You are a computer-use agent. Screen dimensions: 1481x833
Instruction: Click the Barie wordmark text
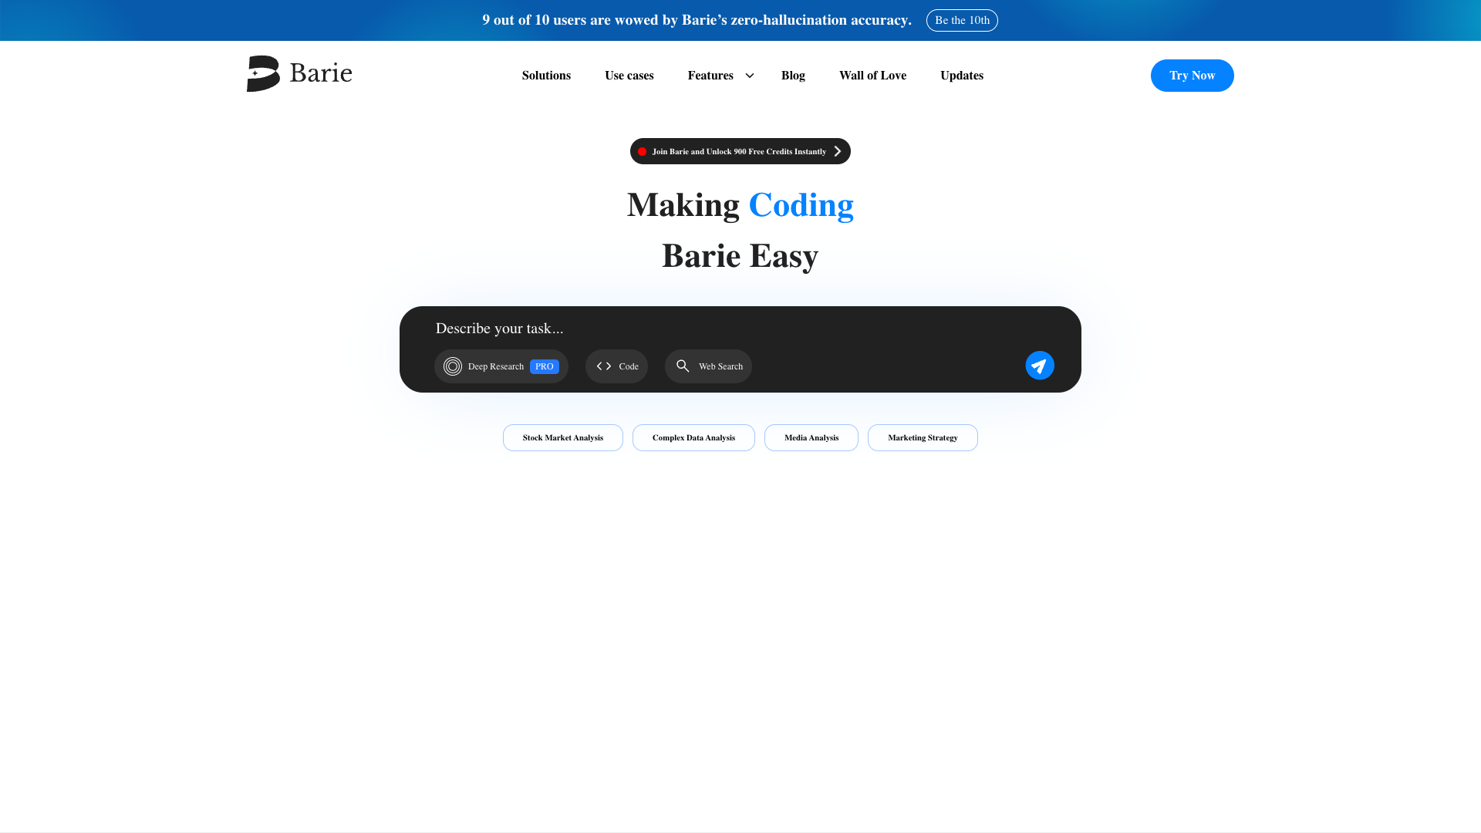(x=321, y=73)
